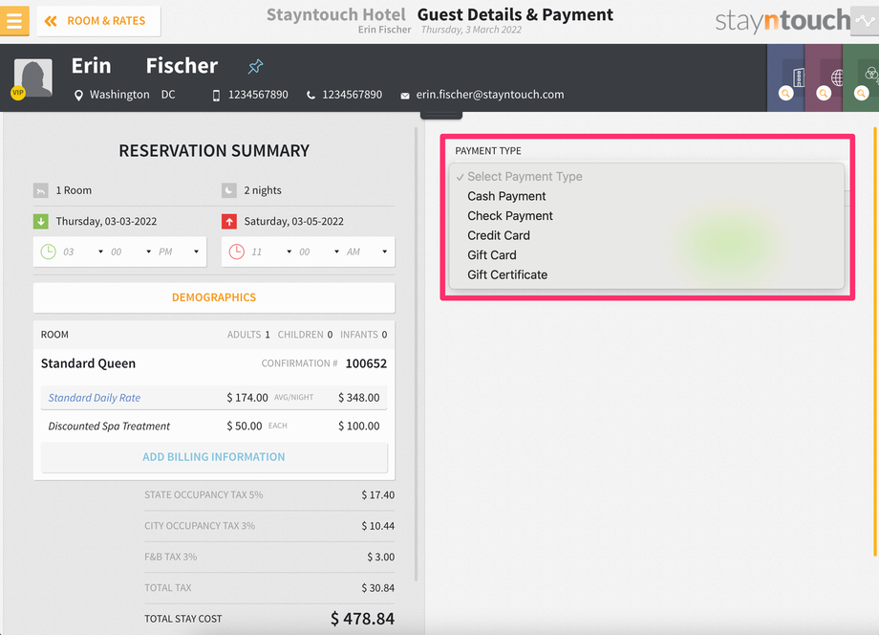This screenshot has width=879, height=635.
Task: Click the Total Stay Cost $ 478.84 amount
Action: pyautogui.click(x=362, y=619)
